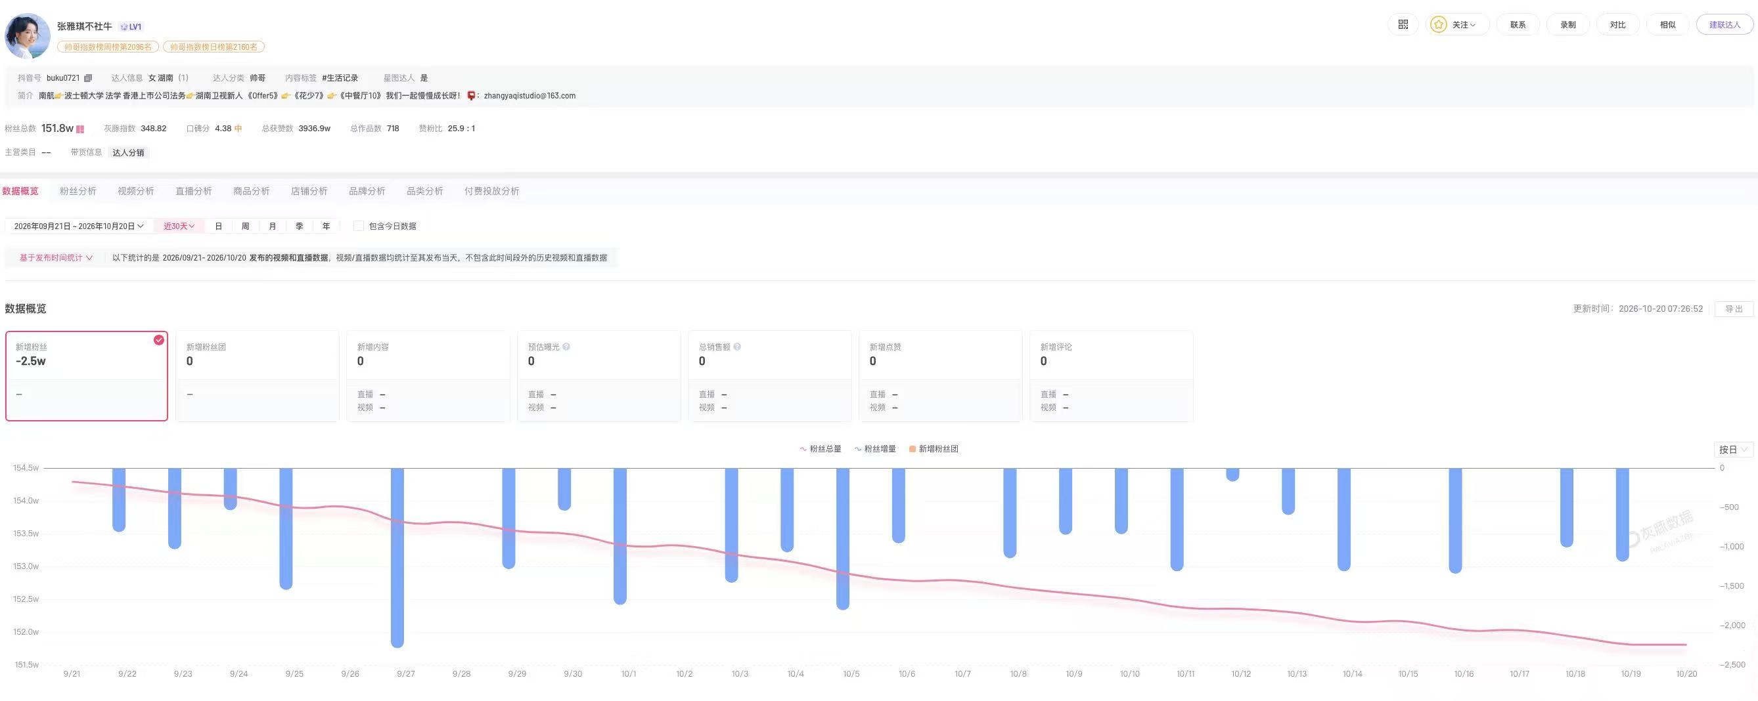Enable the 包含今日数据 checkbox

(358, 226)
